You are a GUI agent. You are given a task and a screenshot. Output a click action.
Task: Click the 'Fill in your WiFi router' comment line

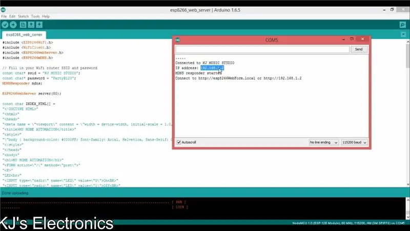click(x=50, y=68)
